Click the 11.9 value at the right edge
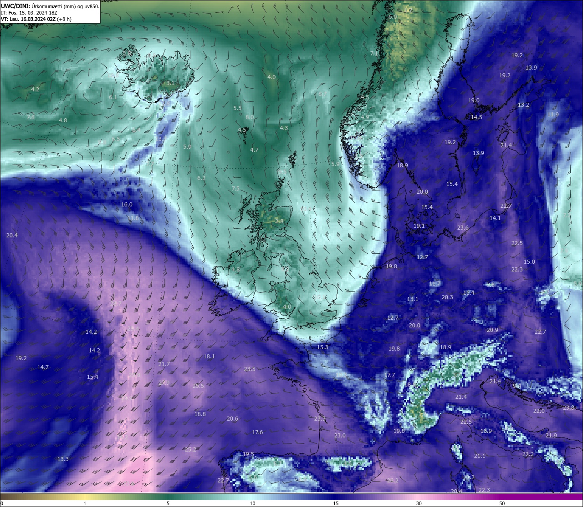Screen dimensions: 583x507 click(x=553, y=115)
